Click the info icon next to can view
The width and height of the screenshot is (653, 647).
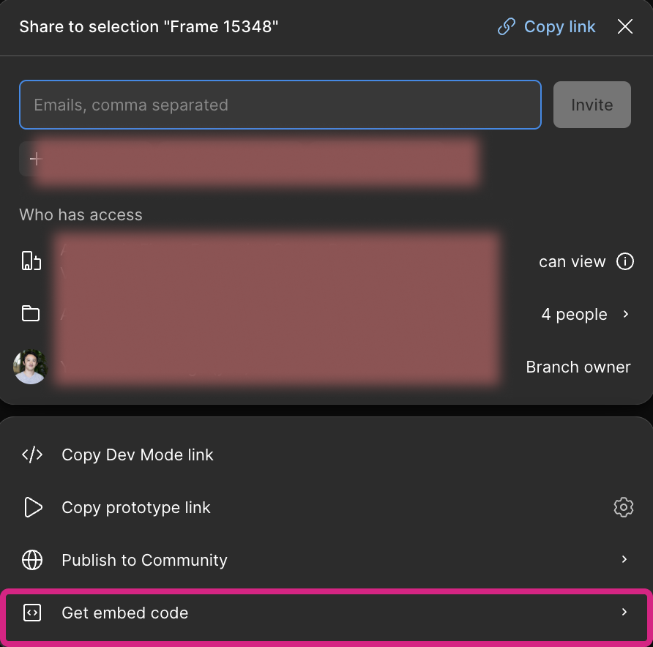click(x=624, y=261)
